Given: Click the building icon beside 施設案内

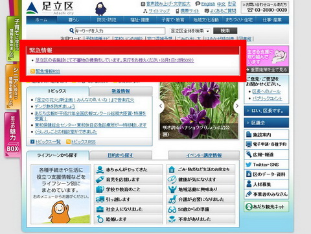Looking at the screenshot, I should pyautogui.click(x=249, y=134).
